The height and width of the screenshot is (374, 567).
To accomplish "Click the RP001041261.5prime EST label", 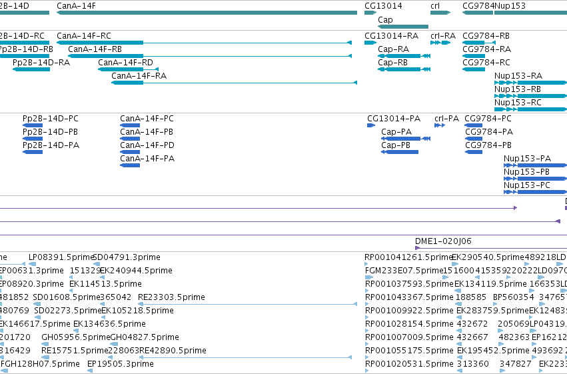I will pos(408,257).
